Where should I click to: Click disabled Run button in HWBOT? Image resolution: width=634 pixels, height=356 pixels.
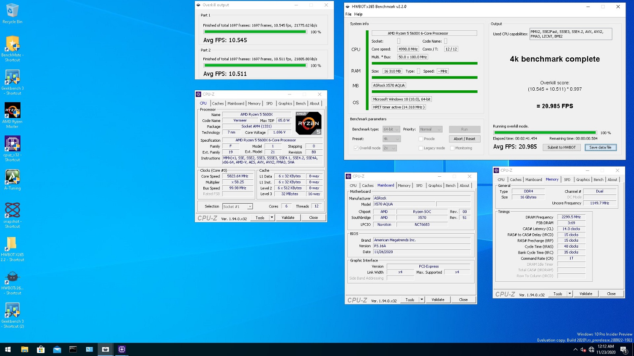pyautogui.click(x=465, y=129)
